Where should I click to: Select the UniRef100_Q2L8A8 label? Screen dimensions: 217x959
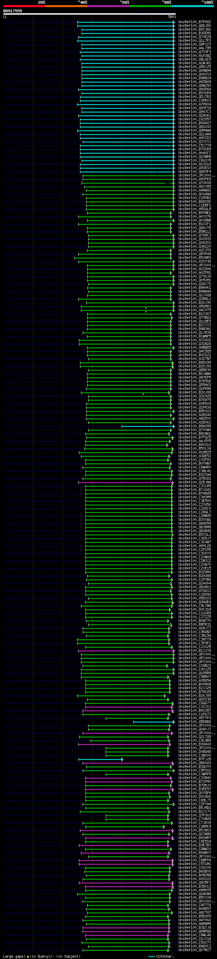[195, 134]
